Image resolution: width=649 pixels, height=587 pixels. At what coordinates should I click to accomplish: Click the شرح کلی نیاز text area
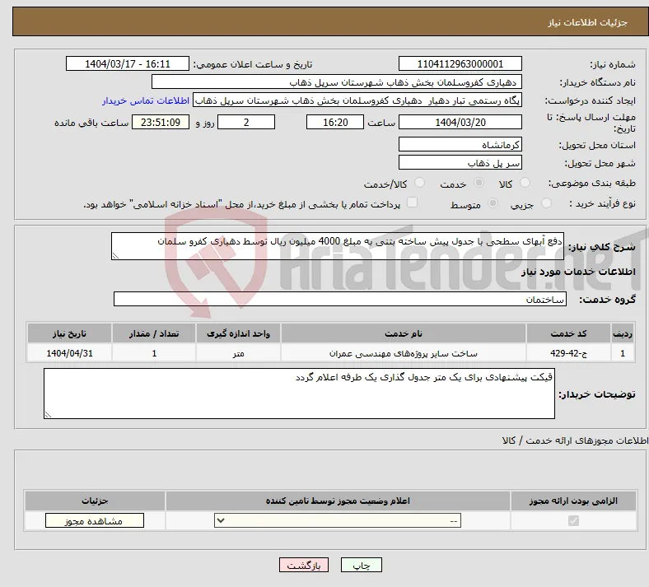click(x=338, y=246)
